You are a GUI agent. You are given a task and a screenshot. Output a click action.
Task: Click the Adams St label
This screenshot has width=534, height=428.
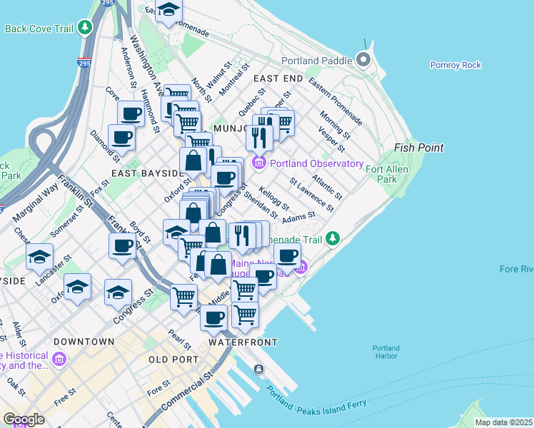point(298,217)
